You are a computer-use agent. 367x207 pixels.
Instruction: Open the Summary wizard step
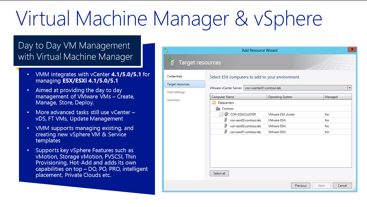point(173,100)
